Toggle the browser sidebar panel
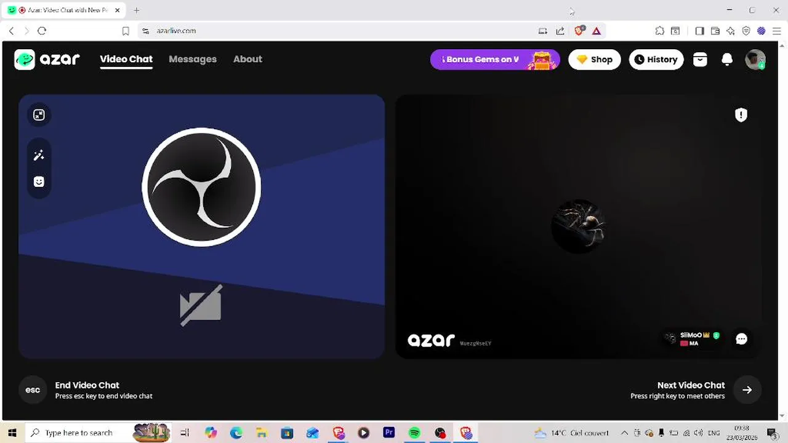Screen dimensions: 788x443 [x=700, y=31]
